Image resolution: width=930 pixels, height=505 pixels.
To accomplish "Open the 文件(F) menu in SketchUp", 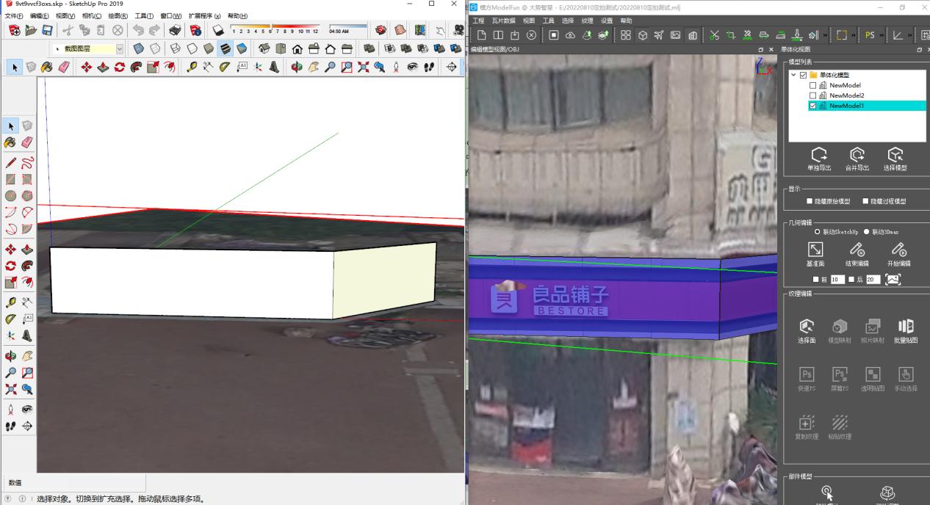I will (15, 15).
